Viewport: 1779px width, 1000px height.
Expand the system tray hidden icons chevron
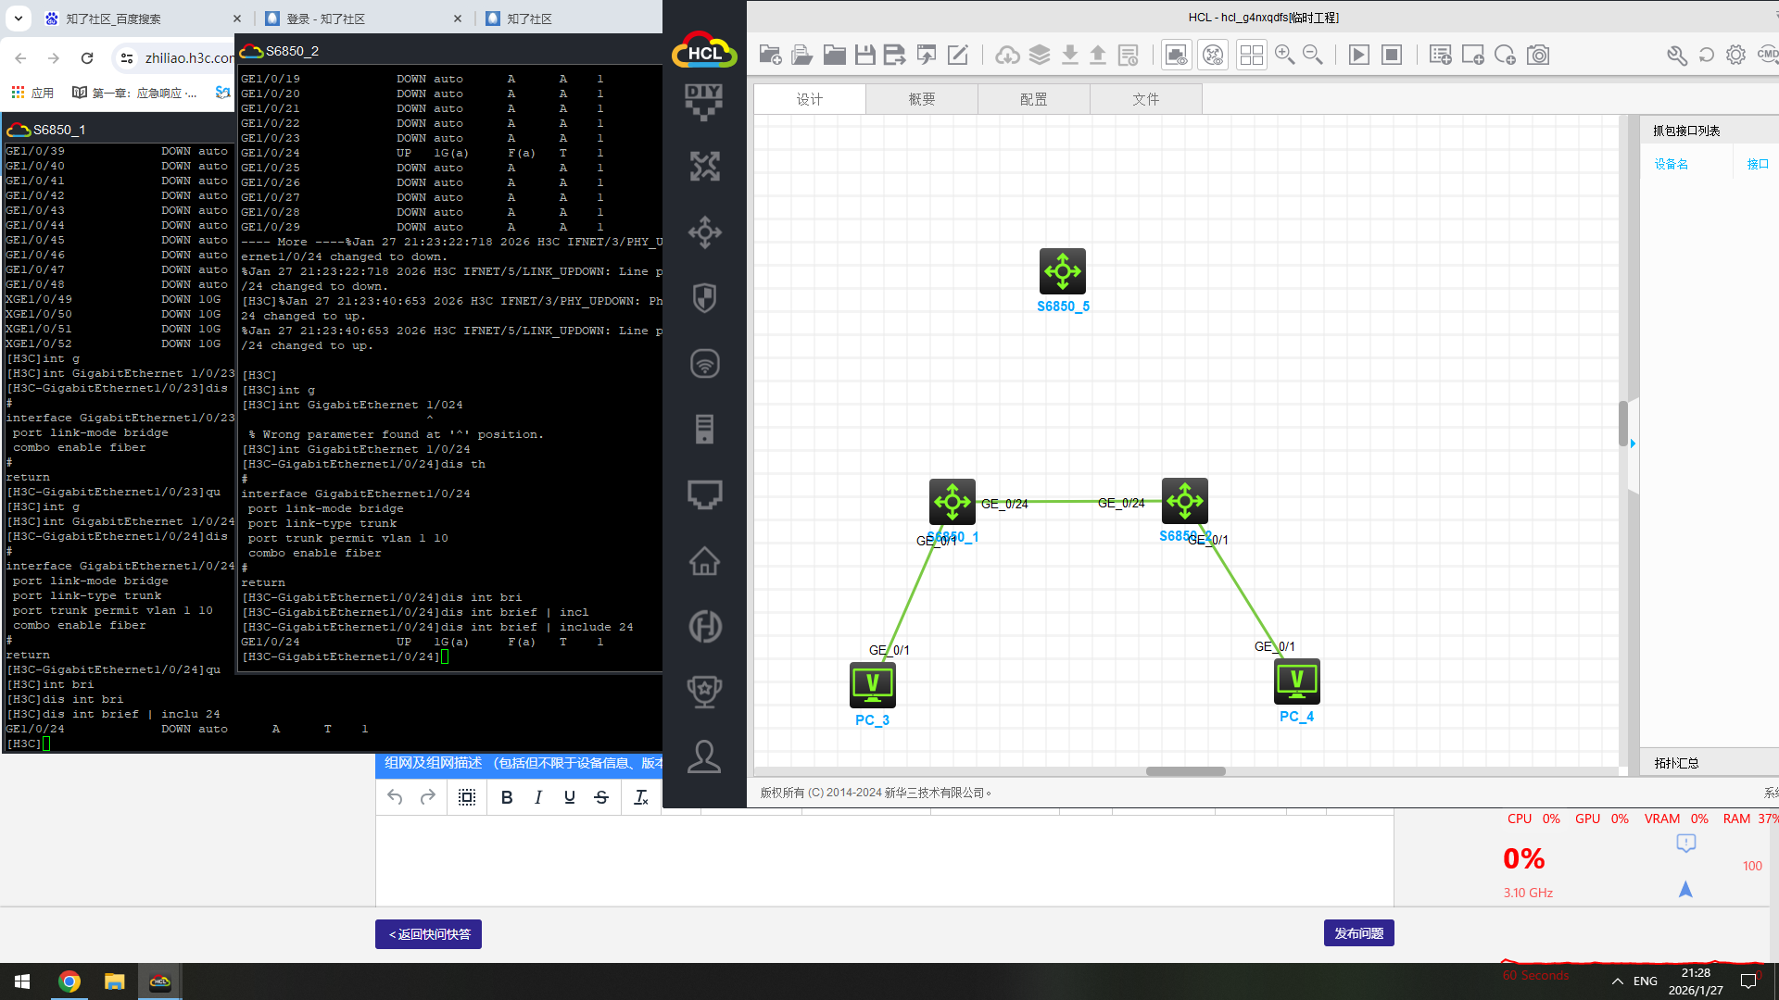point(1617,981)
